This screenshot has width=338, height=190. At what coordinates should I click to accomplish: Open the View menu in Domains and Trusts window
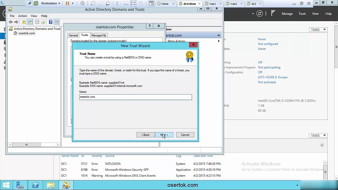click(34, 16)
